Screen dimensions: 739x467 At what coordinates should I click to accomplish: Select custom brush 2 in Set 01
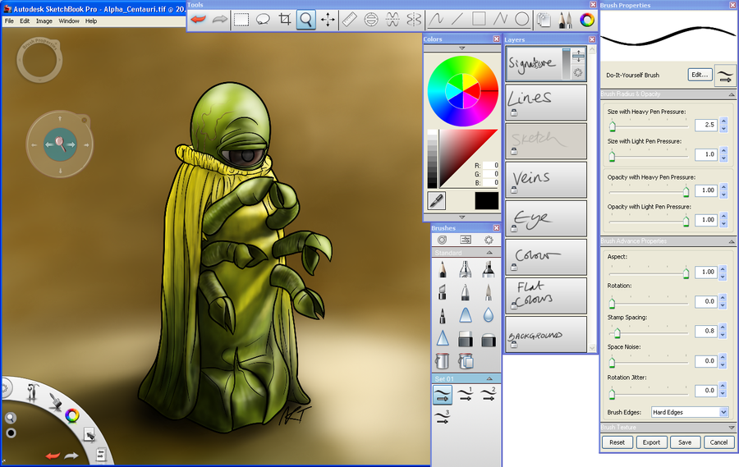(x=489, y=395)
